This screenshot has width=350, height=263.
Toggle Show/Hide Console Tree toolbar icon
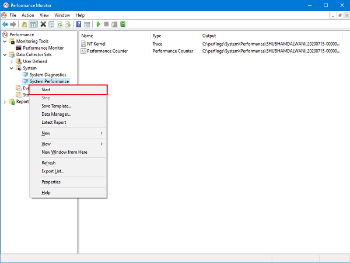pyautogui.click(x=33, y=24)
